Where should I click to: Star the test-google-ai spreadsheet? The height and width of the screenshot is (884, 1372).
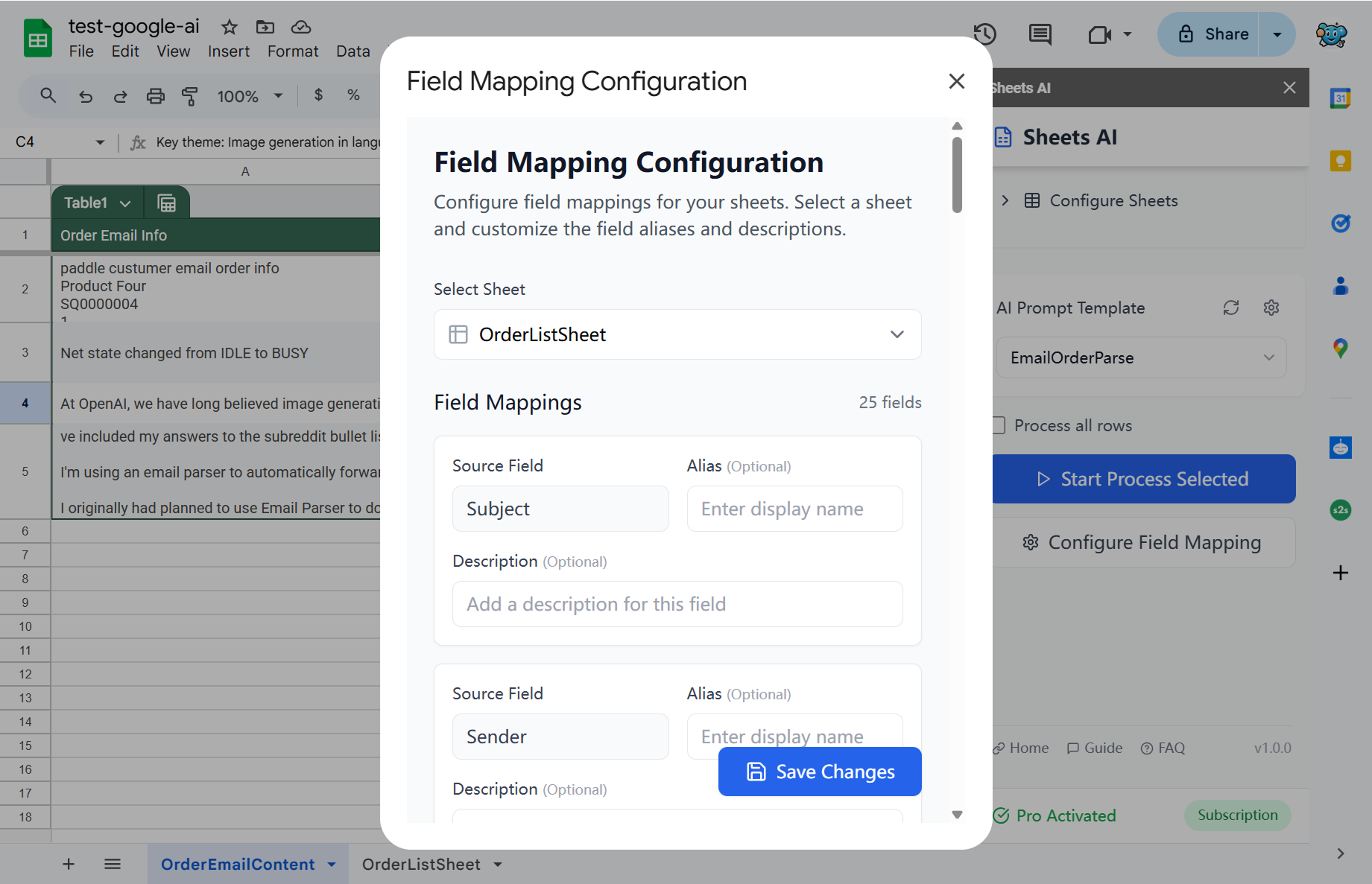coord(229,27)
